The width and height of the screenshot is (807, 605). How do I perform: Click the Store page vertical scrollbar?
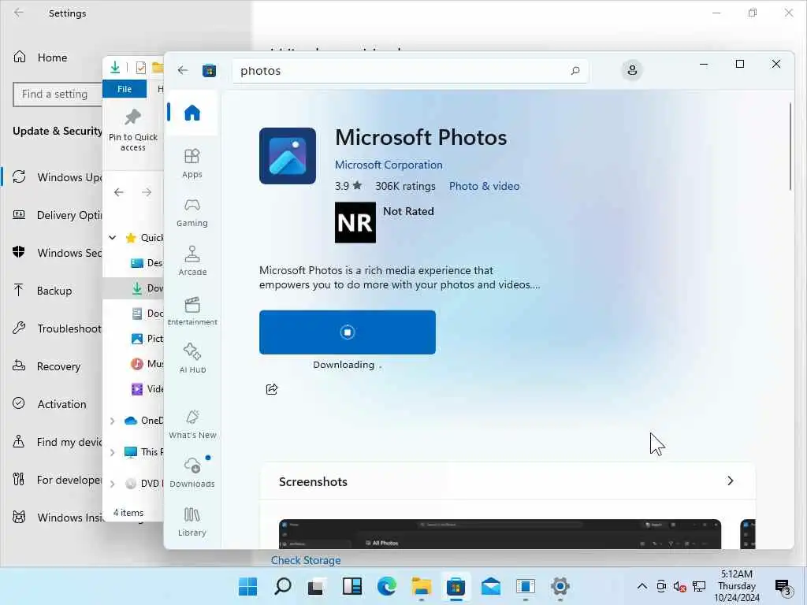tap(790, 147)
